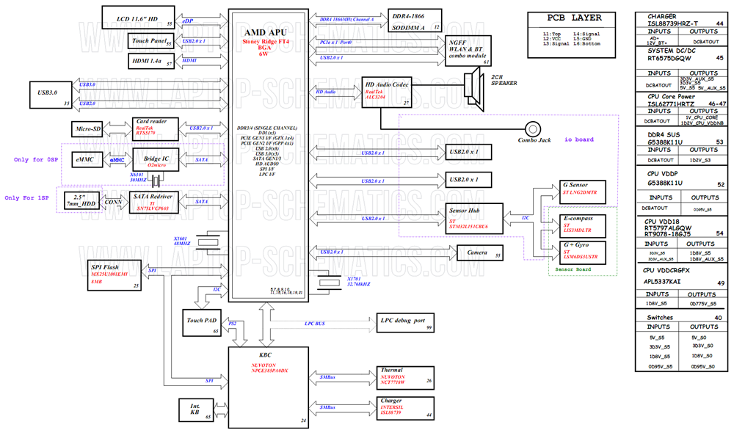Click the Stoney Ridge FT4 text
734x433 pixels.
tap(266, 42)
